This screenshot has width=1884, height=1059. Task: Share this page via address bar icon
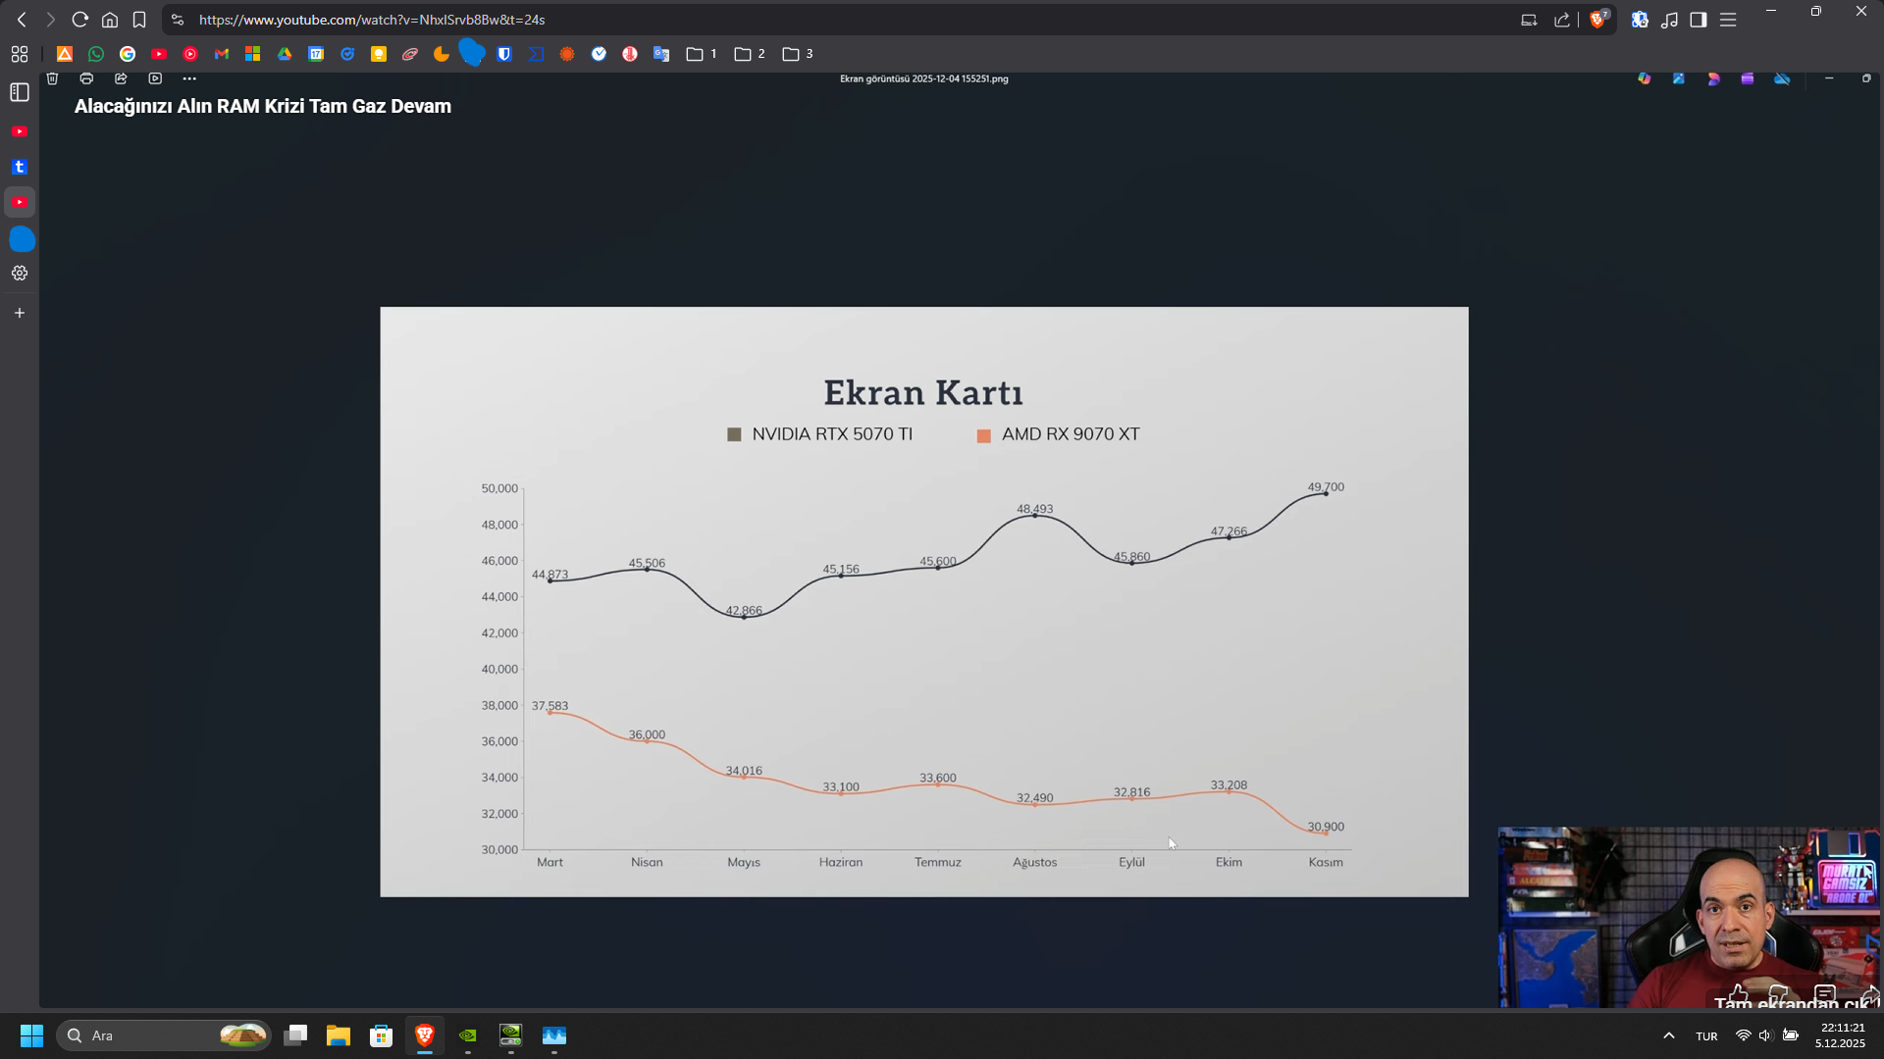point(1562,20)
